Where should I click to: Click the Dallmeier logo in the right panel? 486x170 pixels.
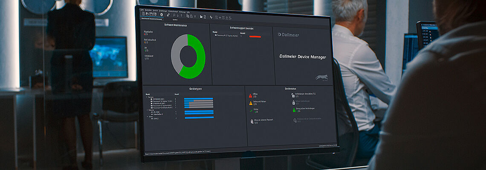pyautogui.click(x=288, y=34)
